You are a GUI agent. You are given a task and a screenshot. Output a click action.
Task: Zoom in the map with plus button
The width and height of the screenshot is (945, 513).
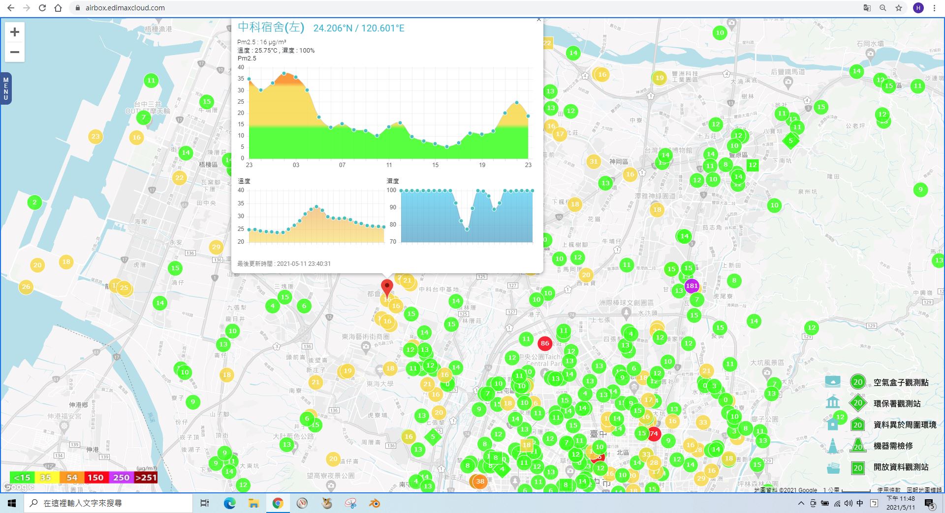click(x=15, y=32)
